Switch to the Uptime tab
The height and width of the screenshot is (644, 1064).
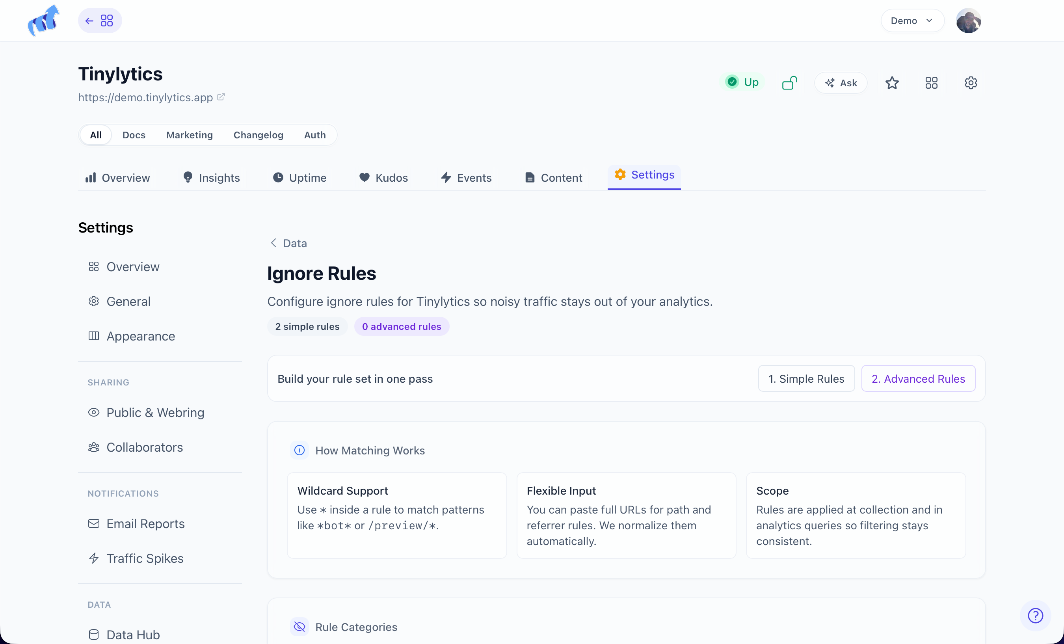(299, 178)
